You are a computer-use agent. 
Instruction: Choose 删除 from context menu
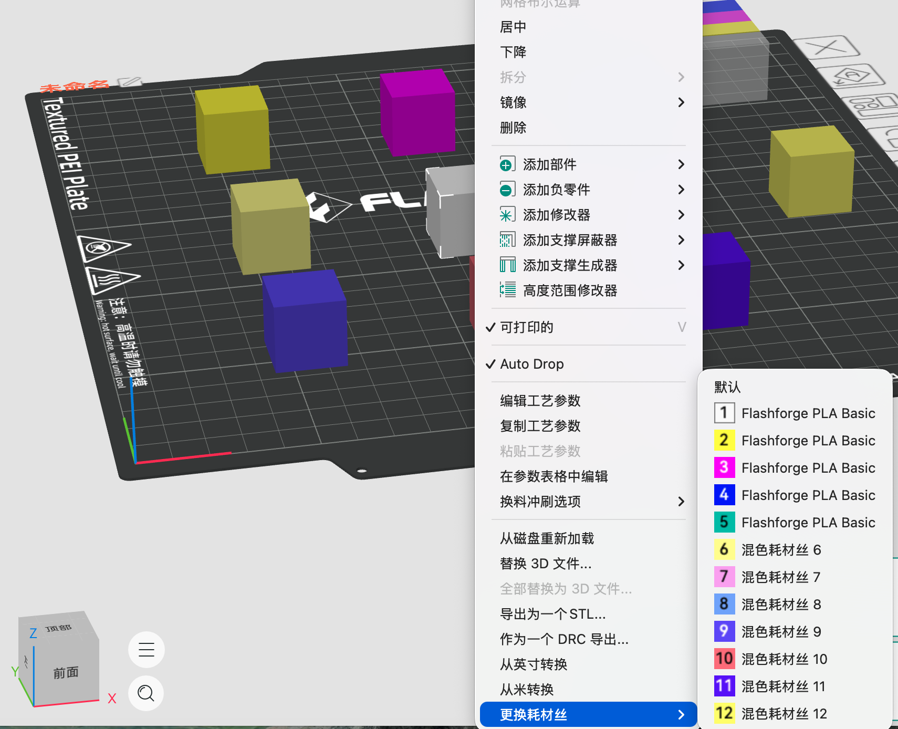588,128
